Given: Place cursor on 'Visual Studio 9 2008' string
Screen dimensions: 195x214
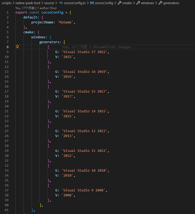Looking at the screenshot, I should (83, 190).
